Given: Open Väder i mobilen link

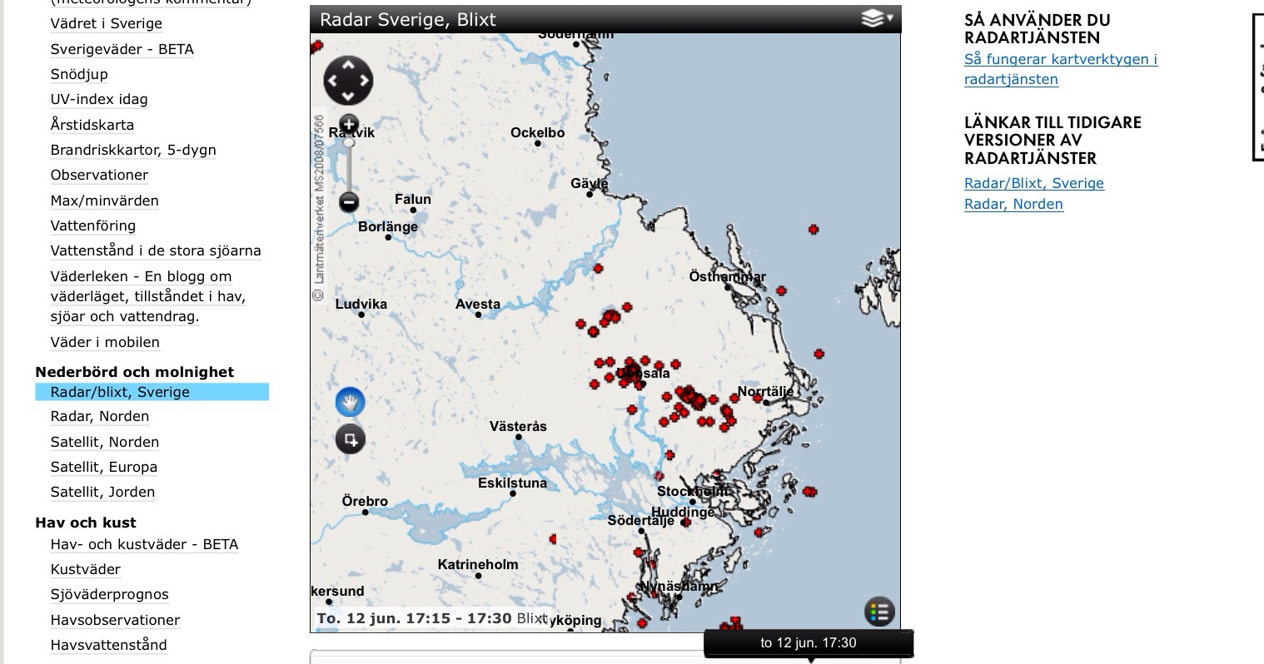Looking at the screenshot, I should pyautogui.click(x=105, y=342).
